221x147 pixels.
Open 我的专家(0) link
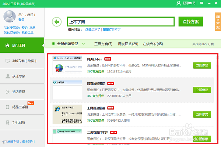coord(12,28)
